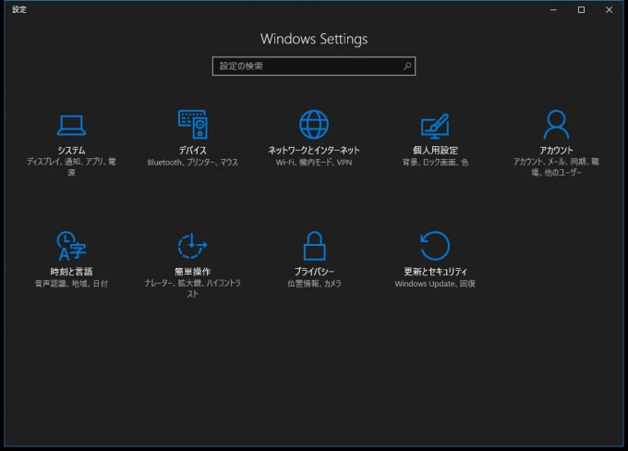
Task: Click the magnifier search icon
Action: (407, 66)
